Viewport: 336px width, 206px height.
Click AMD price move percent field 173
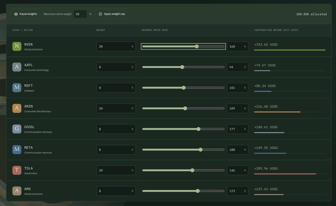(237, 191)
